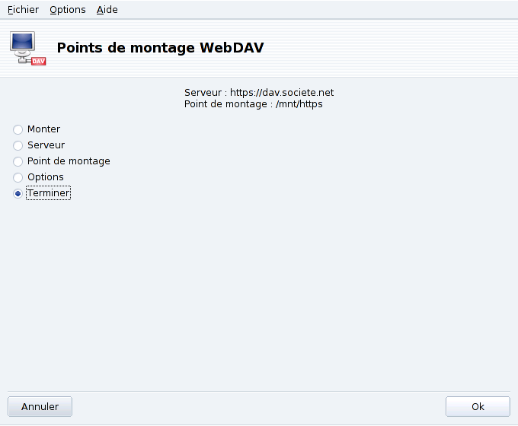Image resolution: width=518 pixels, height=426 pixels.
Task: Click the Point de montage option label
Action: coord(69,161)
